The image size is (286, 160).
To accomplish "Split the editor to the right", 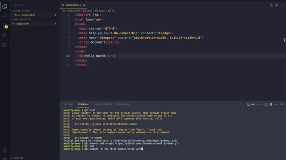I will pyautogui.click(x=276, y=5).
